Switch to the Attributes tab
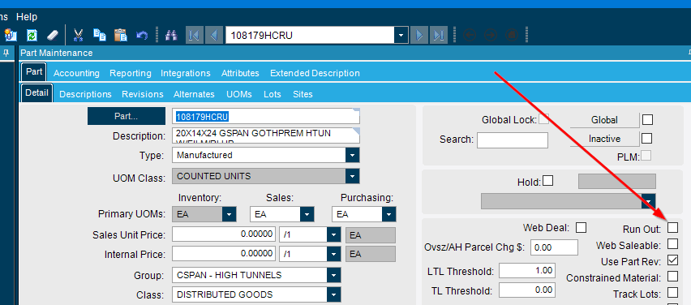691x305 pixels. (240, 73)
